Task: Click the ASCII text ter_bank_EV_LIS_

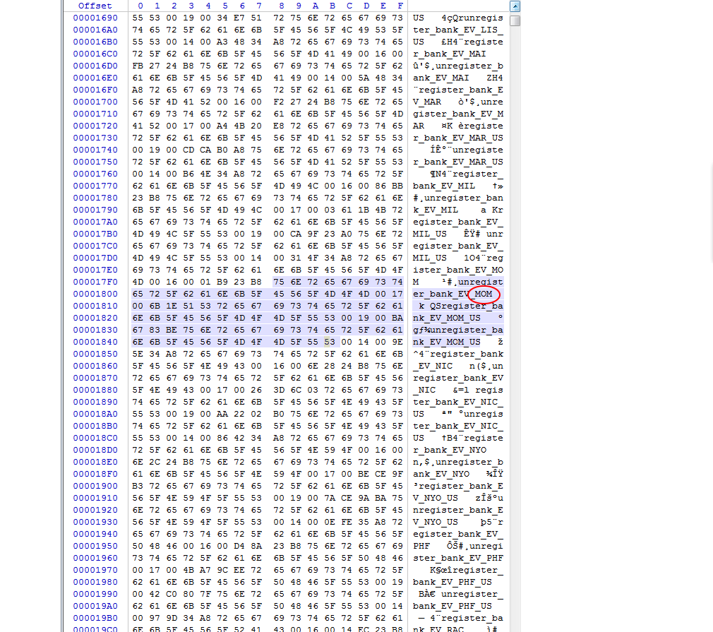Action: click(458, 30)
